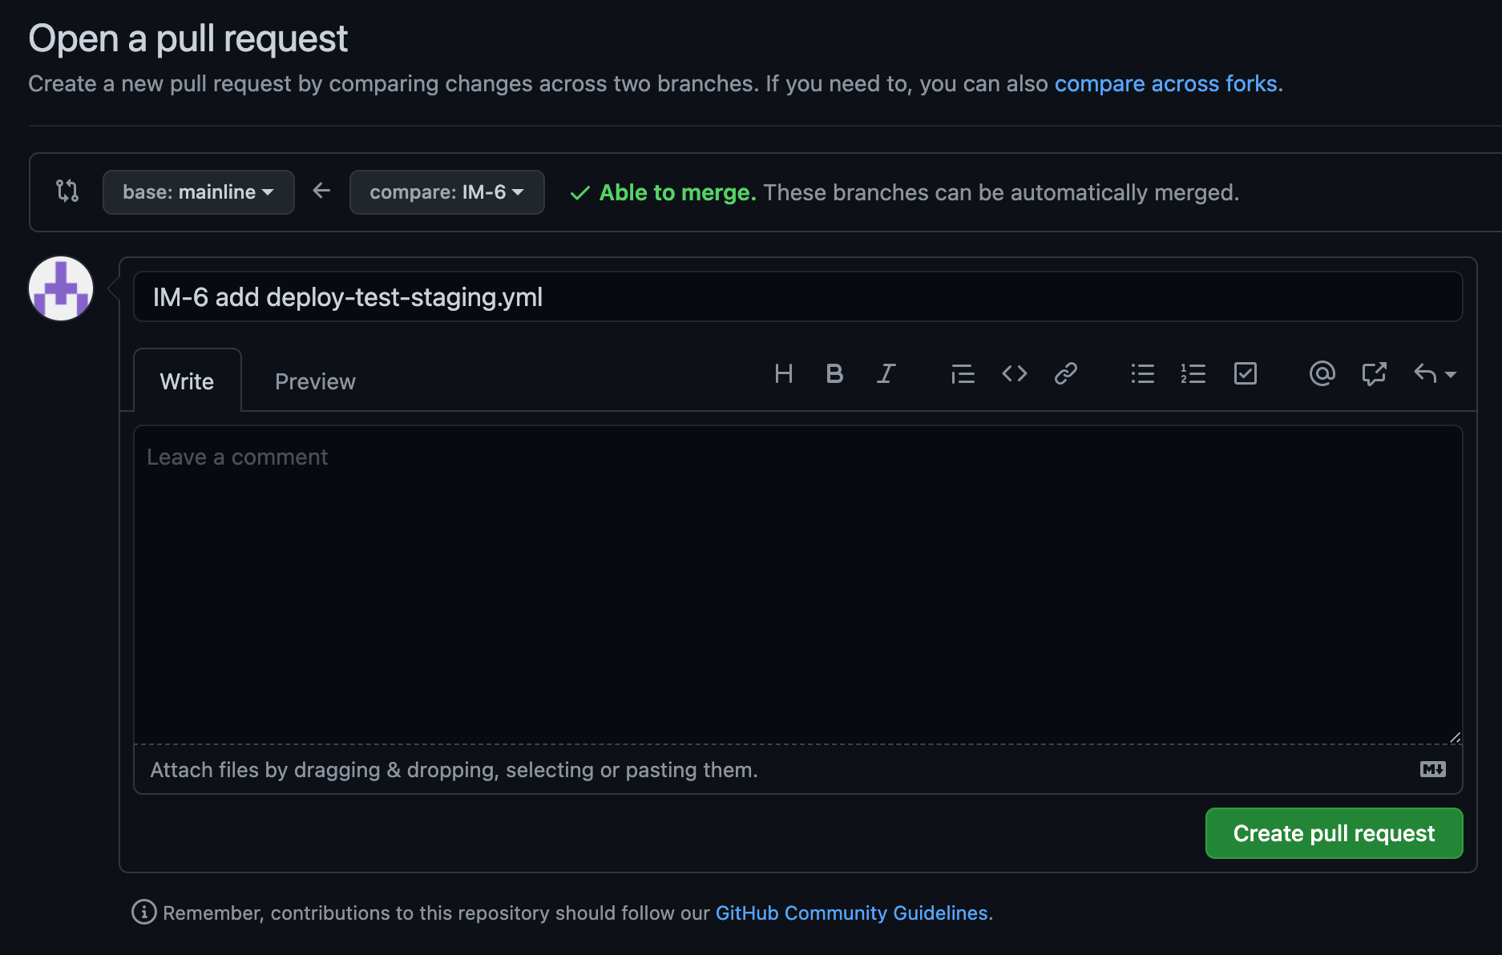The height and width of the screenshot is (955, 1502).
Task: Toggle bold text formatting
Action: point(834,374)
